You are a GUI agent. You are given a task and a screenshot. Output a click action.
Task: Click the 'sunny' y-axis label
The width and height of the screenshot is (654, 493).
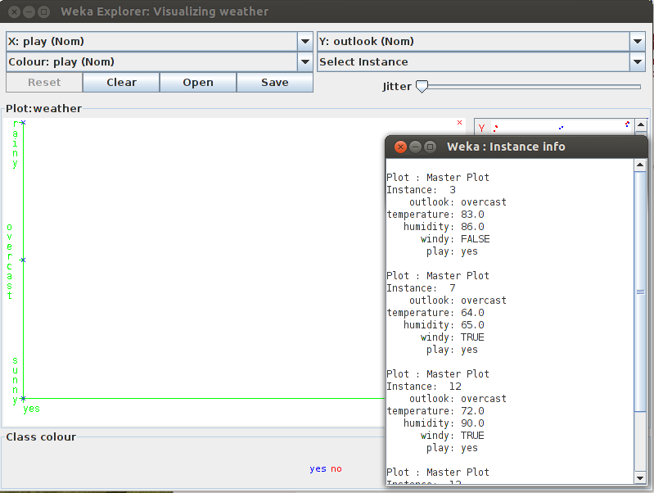pyautogui.click(x=16, y=381)
